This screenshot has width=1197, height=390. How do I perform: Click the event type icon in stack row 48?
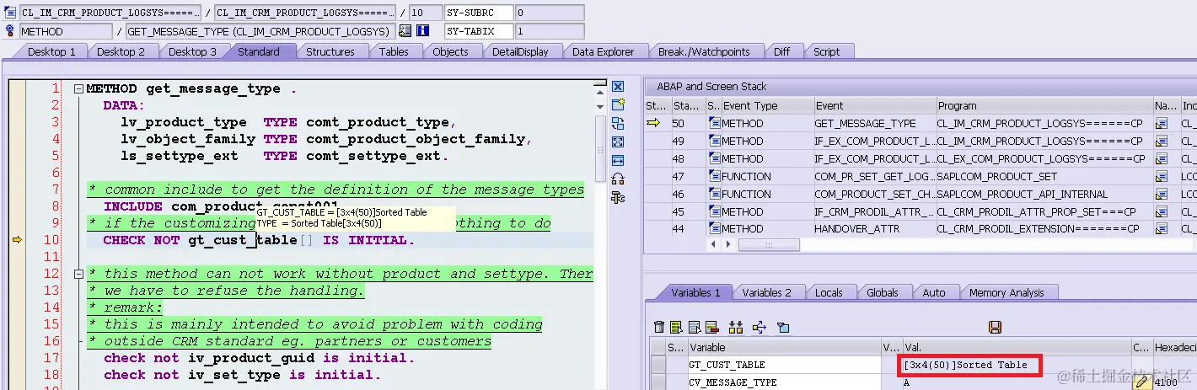coord(714,158)
